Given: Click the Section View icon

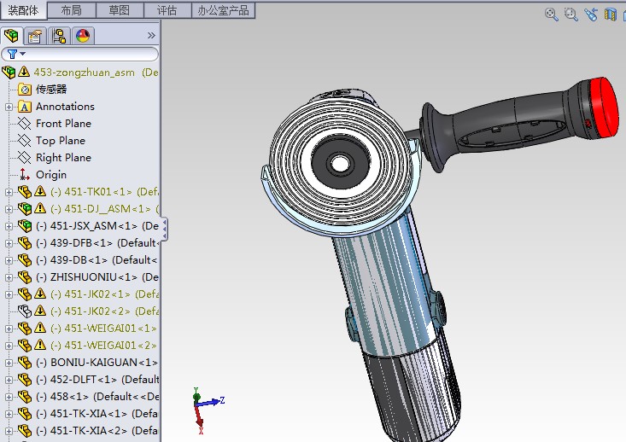Looking at the screenshot, I should click(x=611, y=15).
